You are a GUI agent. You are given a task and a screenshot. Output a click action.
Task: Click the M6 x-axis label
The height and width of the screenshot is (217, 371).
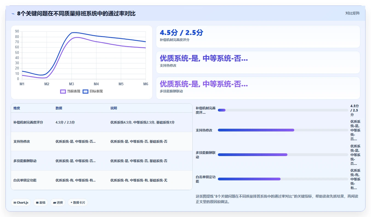[x=146, y=84]
